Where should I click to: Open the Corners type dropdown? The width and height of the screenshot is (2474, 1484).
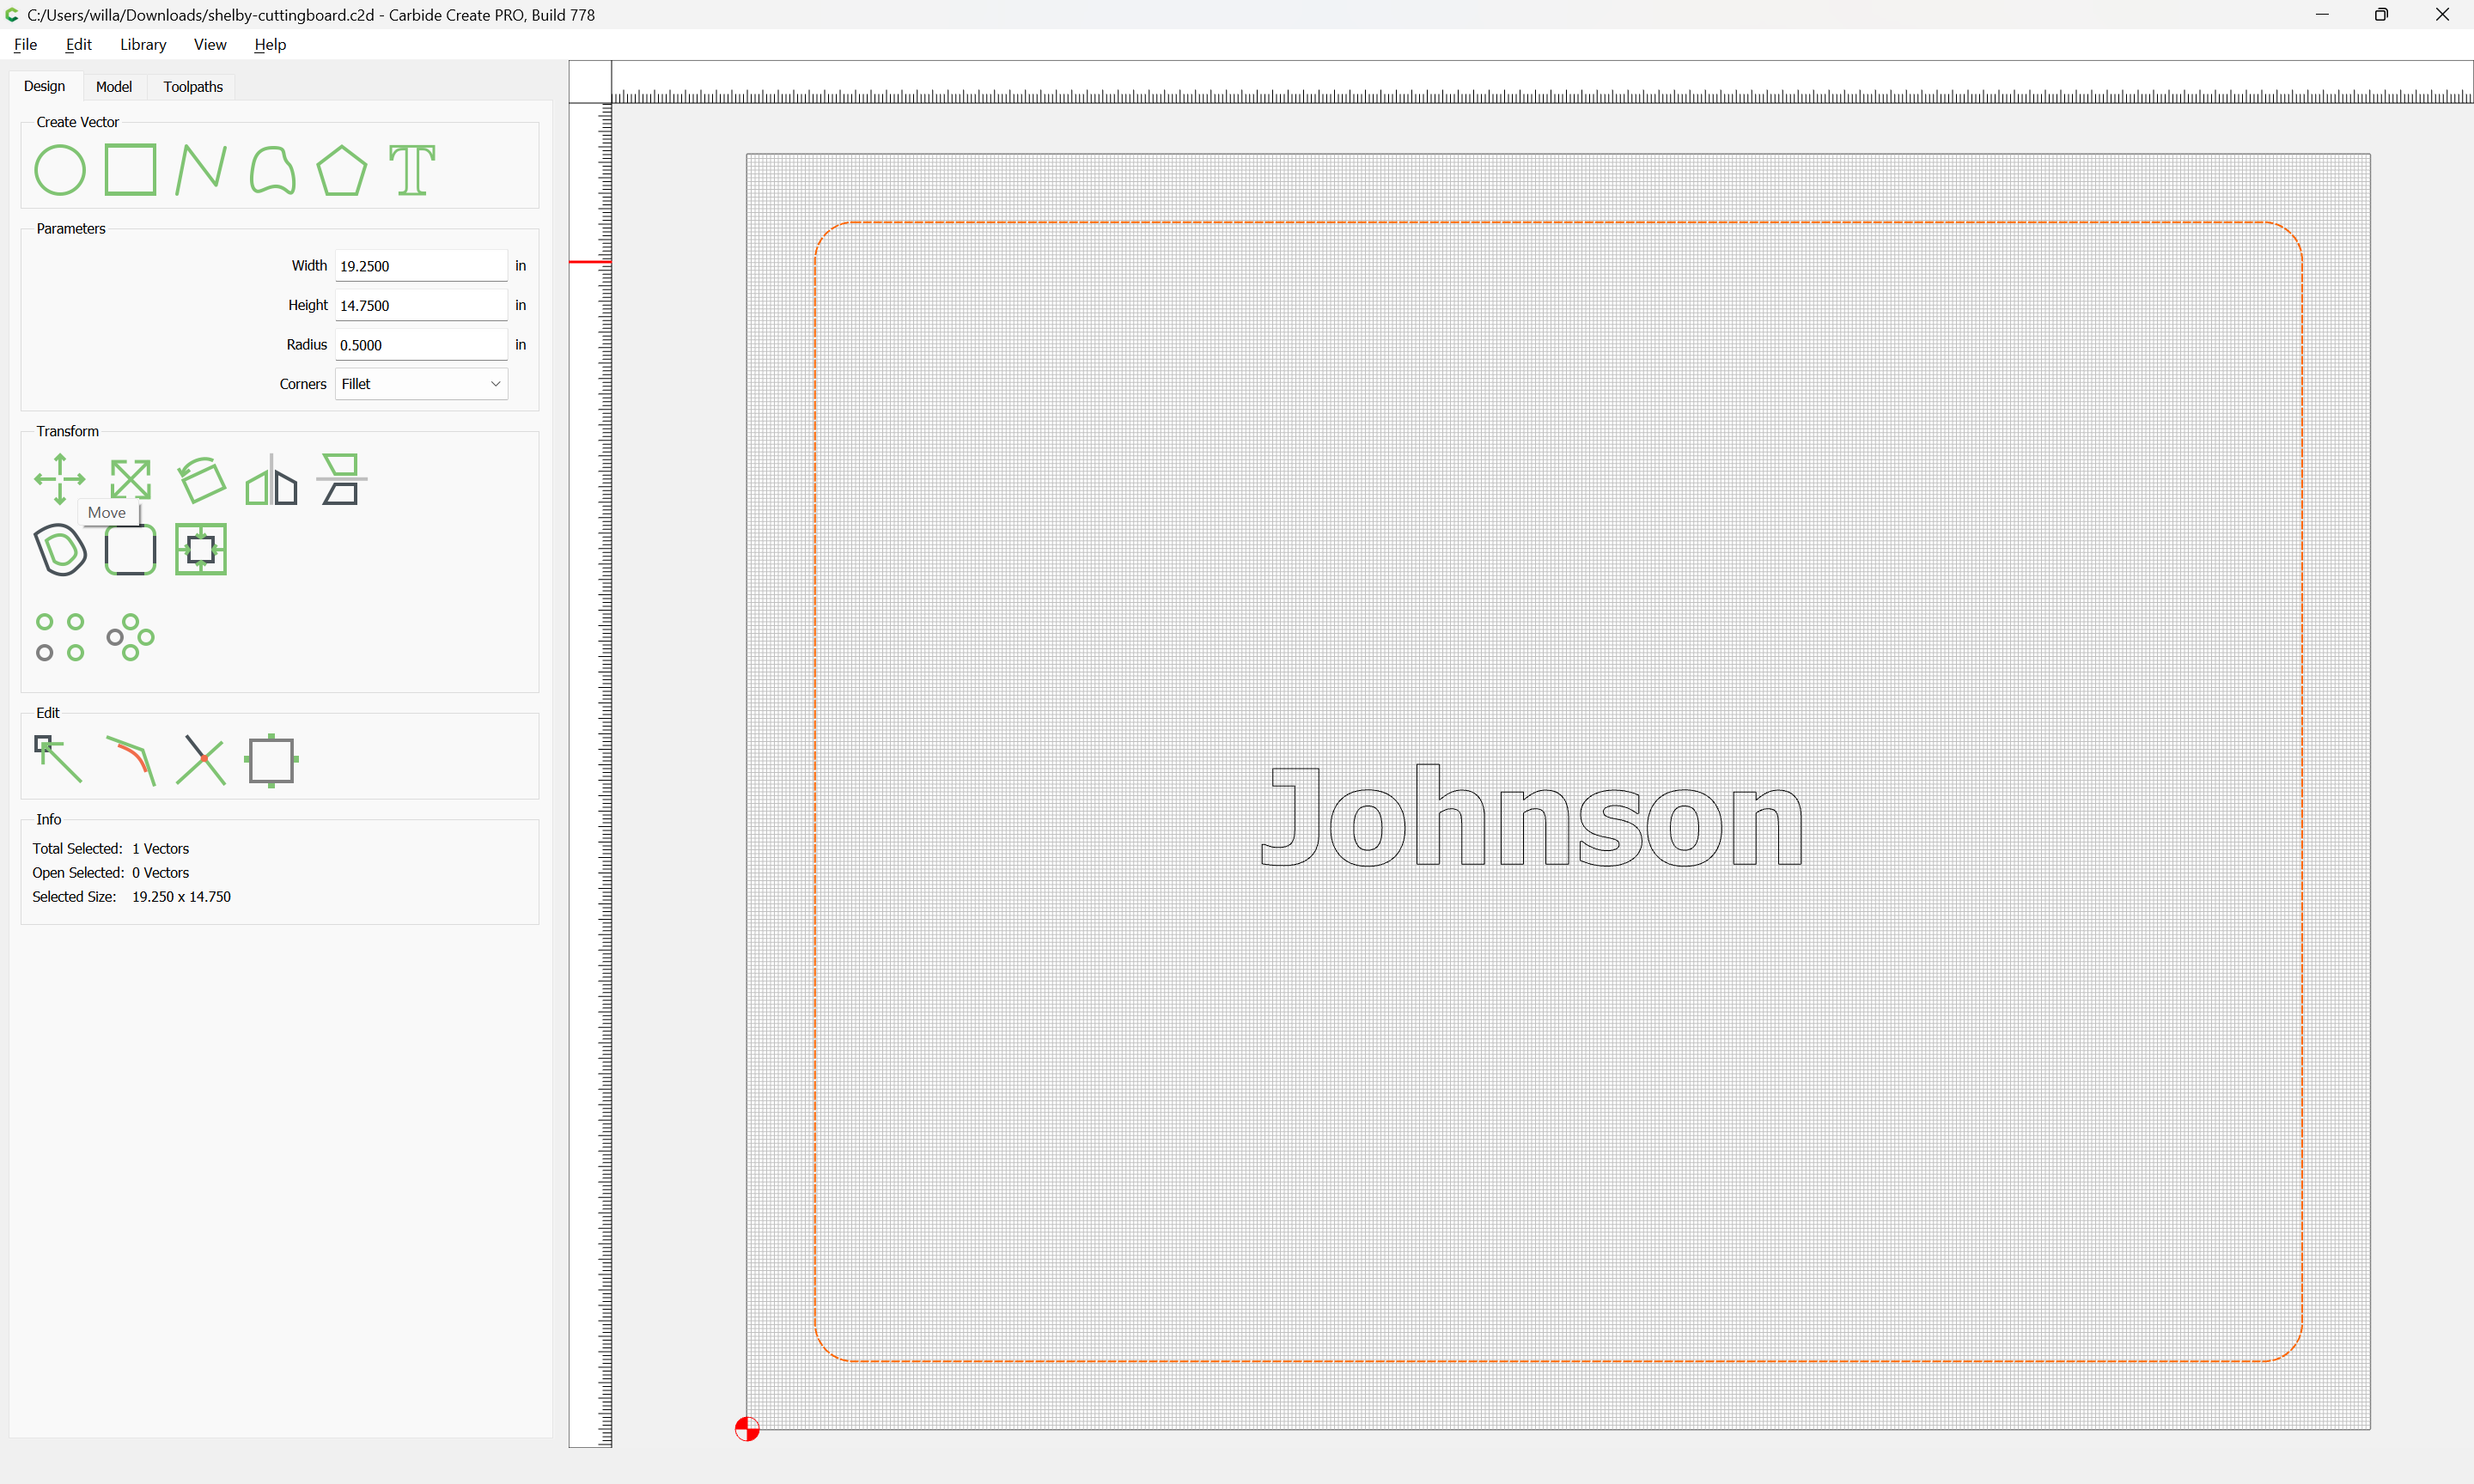(x=421, y=384)
